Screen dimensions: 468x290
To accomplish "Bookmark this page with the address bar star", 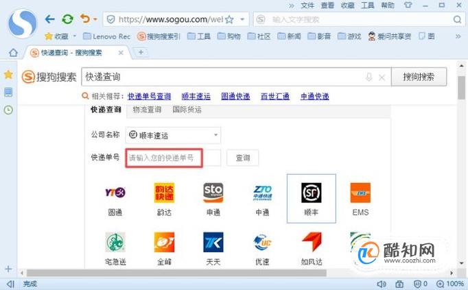I will (229, 20).
